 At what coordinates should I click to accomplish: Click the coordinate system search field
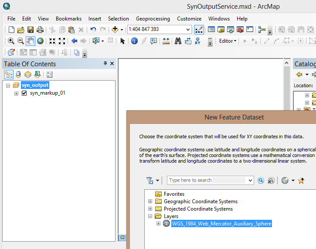coord(207,180)
